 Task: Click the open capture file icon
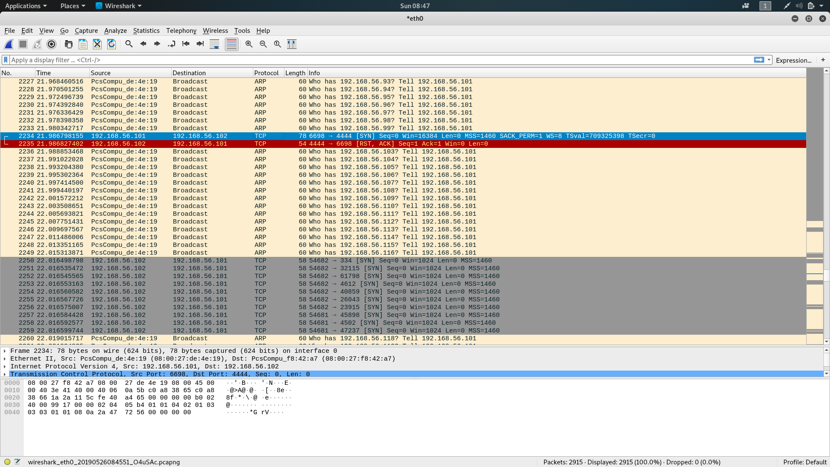point(68,43)
